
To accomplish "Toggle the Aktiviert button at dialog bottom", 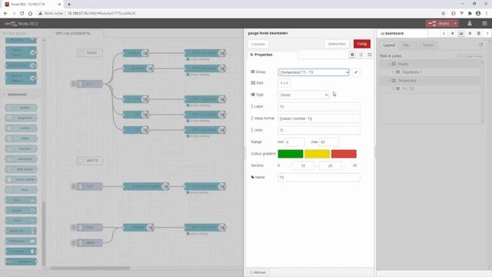I will coord(258,272).
